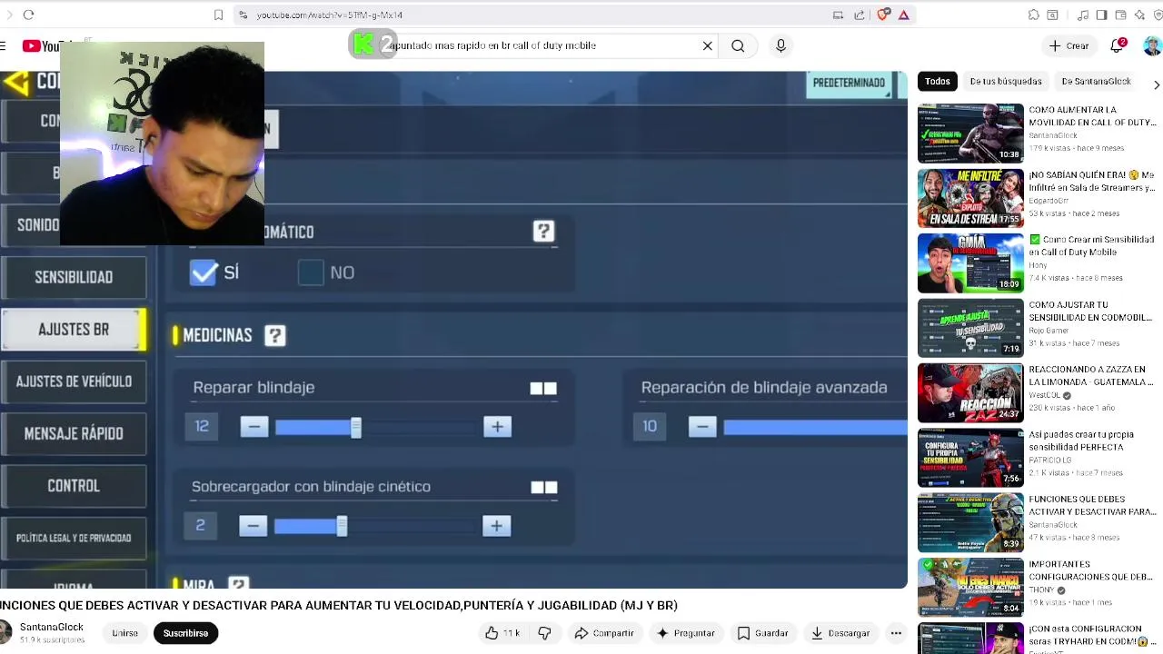Click the Crear button

1069,45
